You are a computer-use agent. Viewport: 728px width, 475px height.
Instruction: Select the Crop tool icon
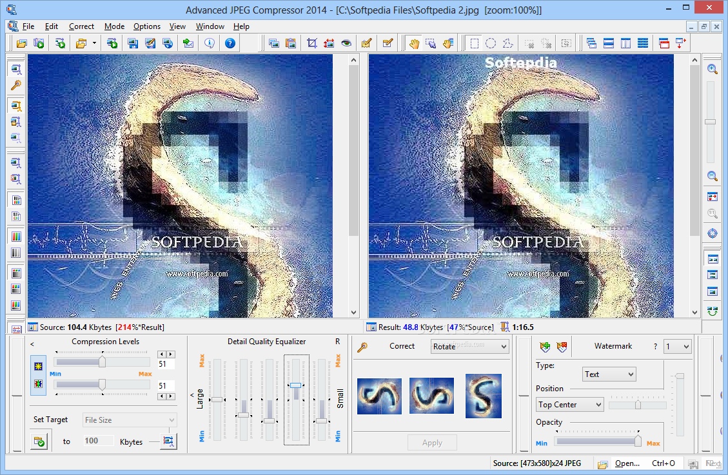(x=312, y=44)
